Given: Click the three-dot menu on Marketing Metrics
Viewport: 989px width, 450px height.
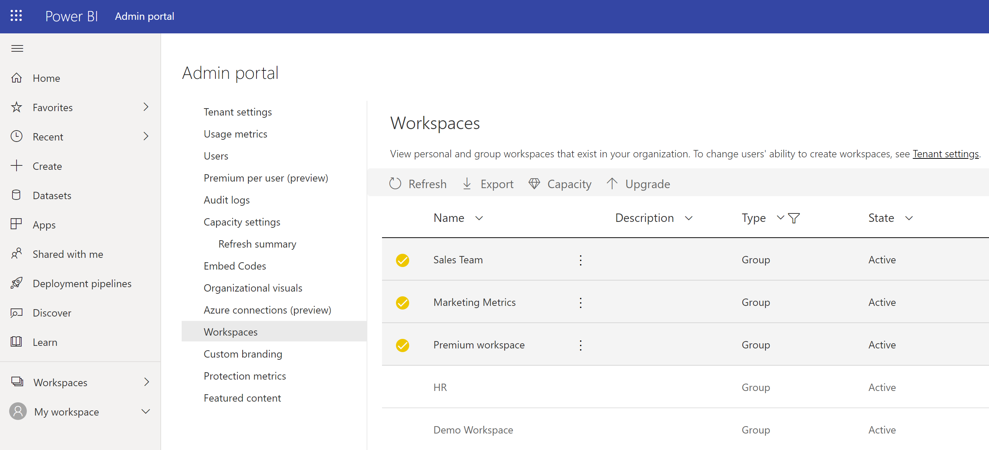Looking at the screenshot, I should [580, 302].
